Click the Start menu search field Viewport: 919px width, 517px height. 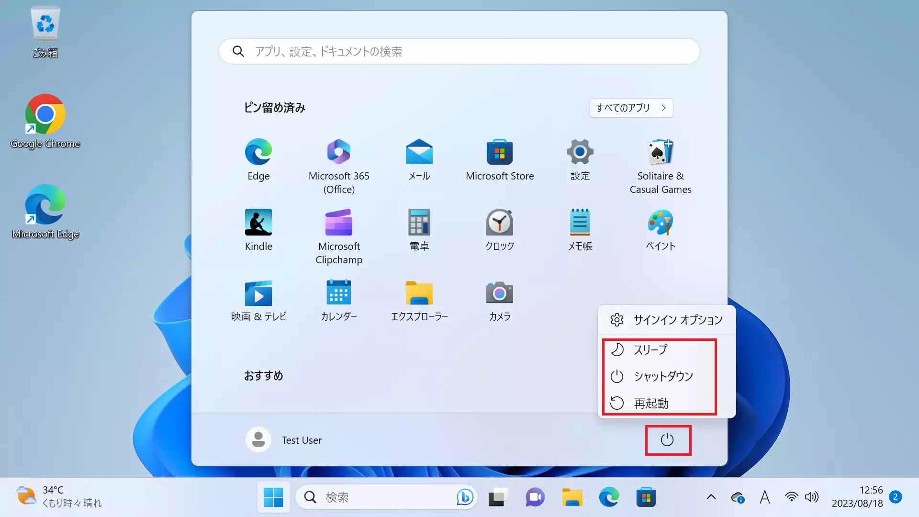click(459, 51)
